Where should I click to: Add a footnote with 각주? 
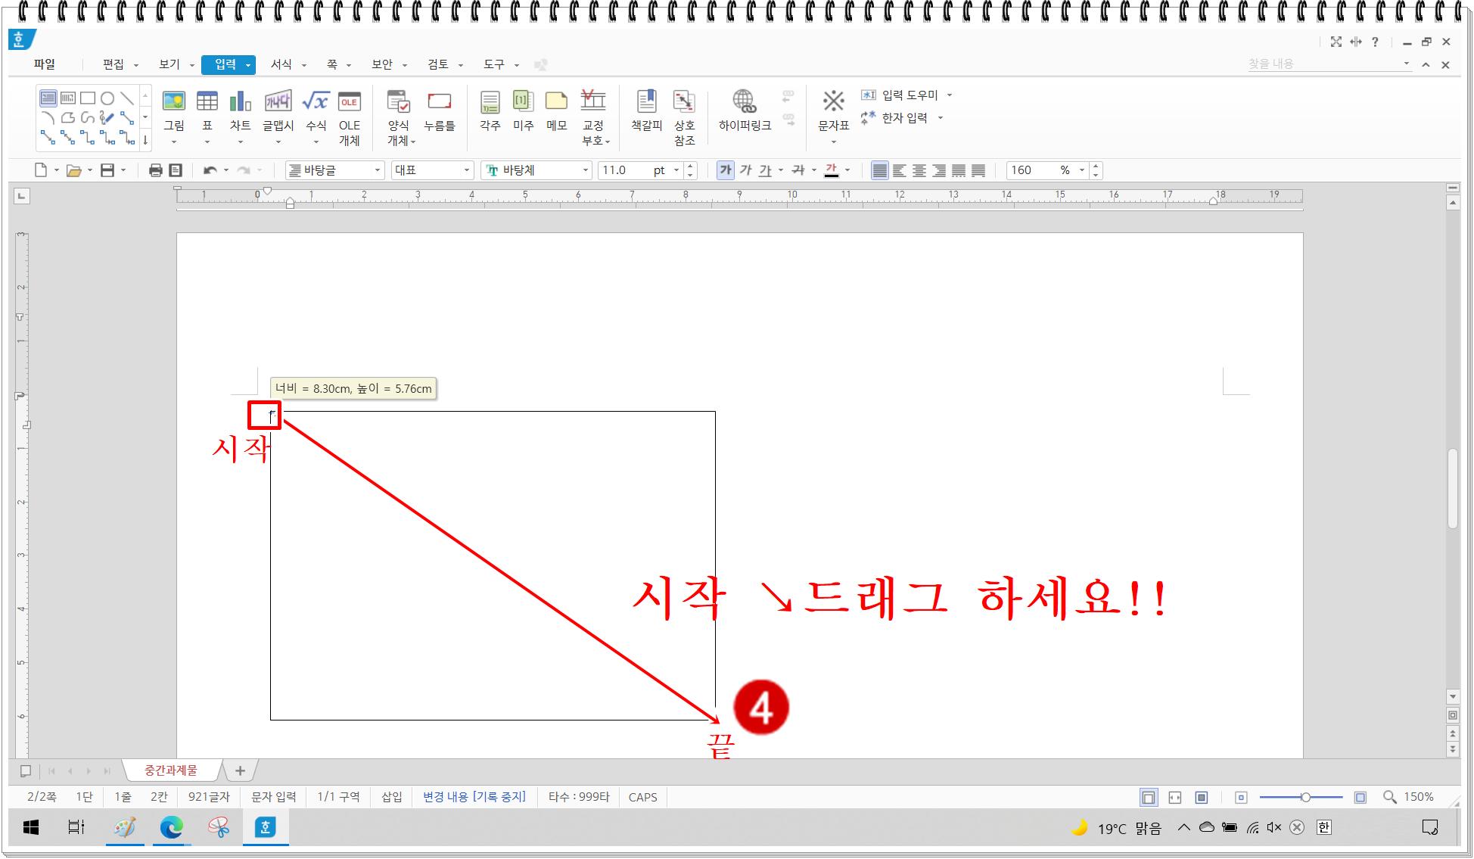[x=490, y=110]
